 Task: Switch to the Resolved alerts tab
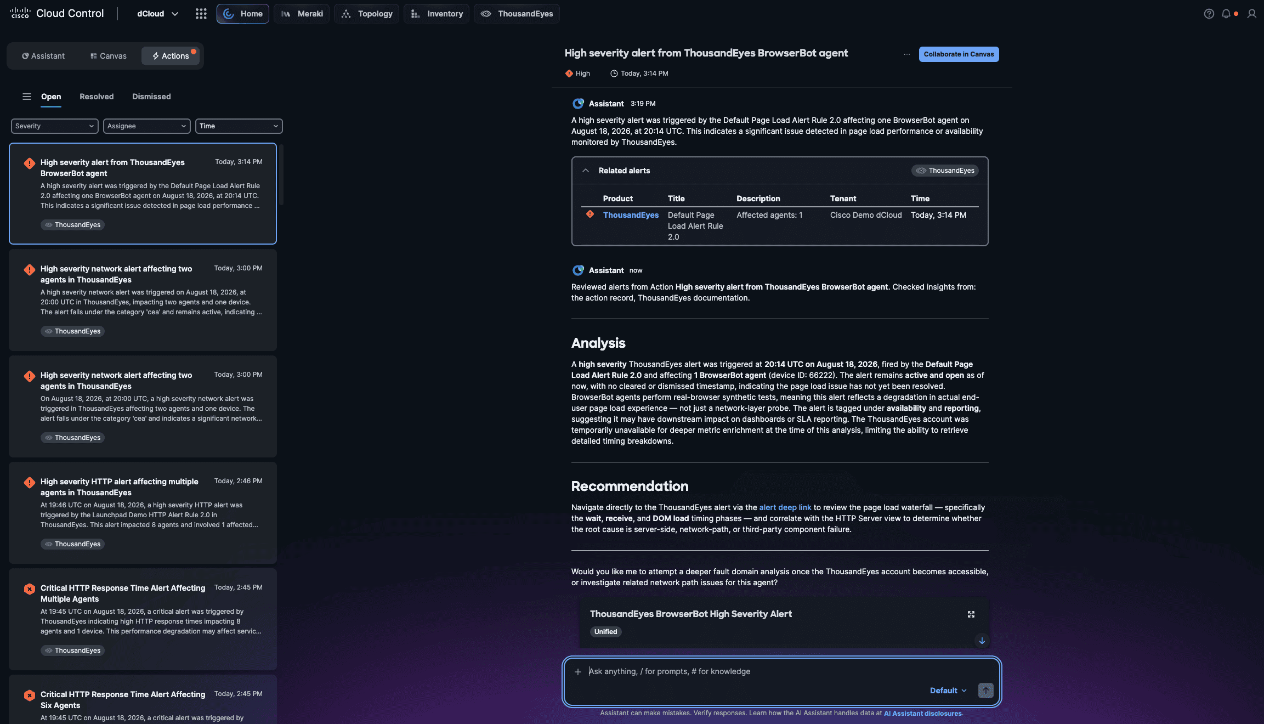tap(97, 97)
